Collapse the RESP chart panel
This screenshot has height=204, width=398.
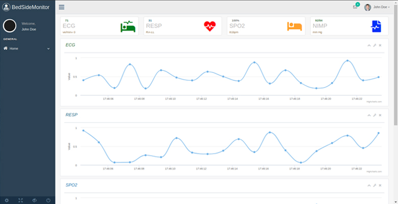(368, 115)
